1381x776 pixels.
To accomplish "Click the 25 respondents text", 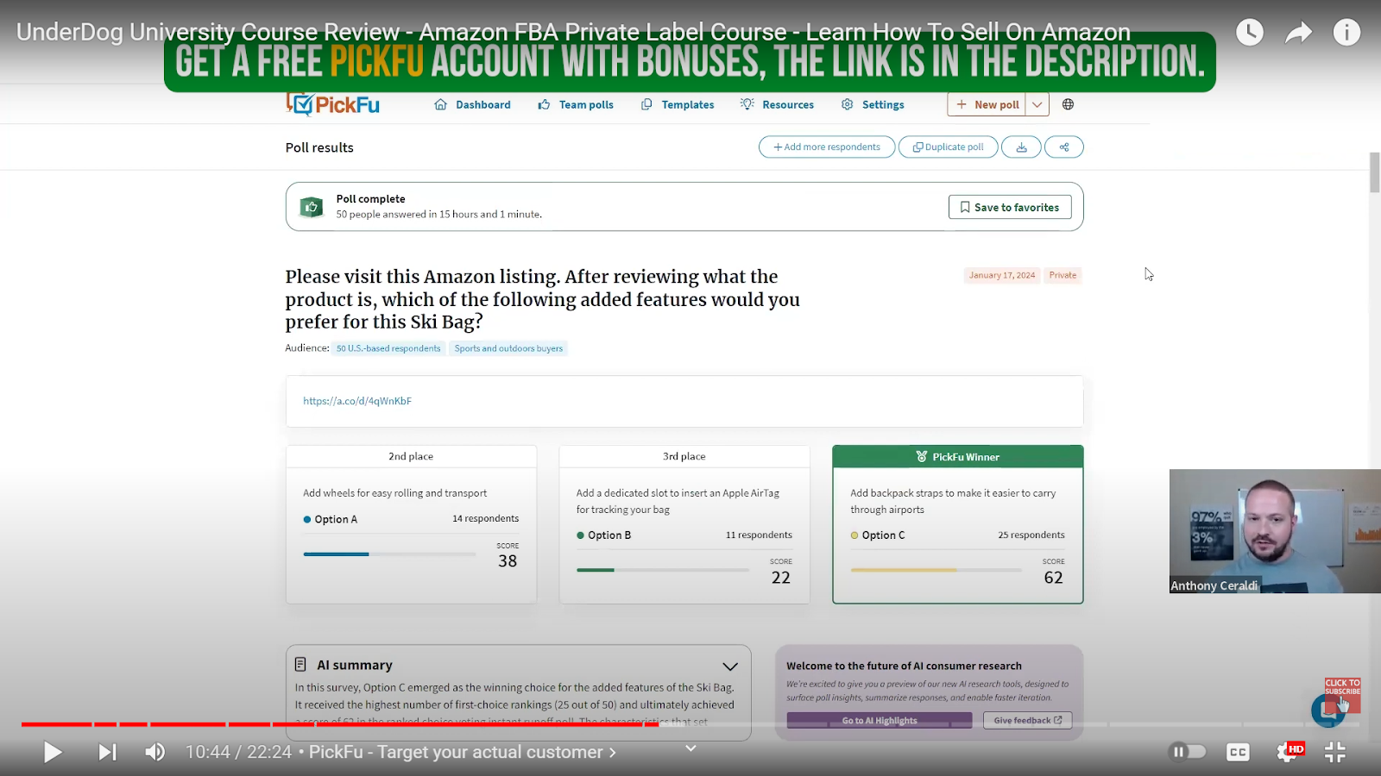I will tap(1031, 535).
